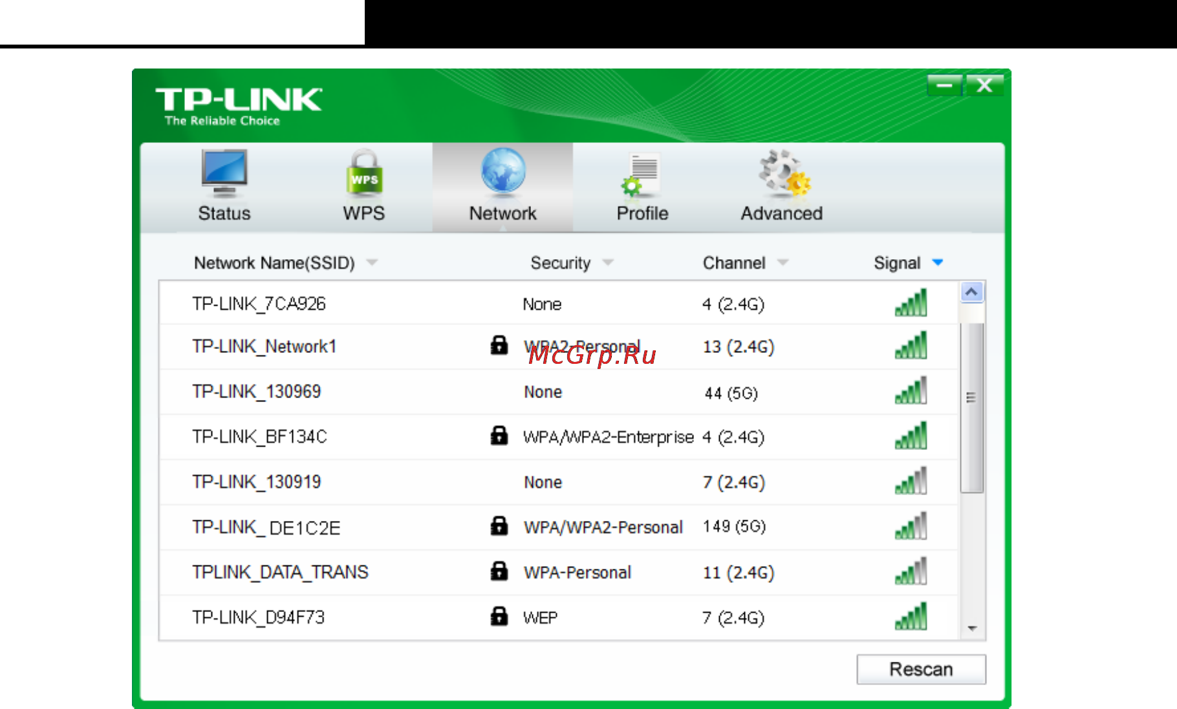Viewport: 1177px width, 709px height.
Task: Click the scrollbar down arrow
Action: click(972, 628)
